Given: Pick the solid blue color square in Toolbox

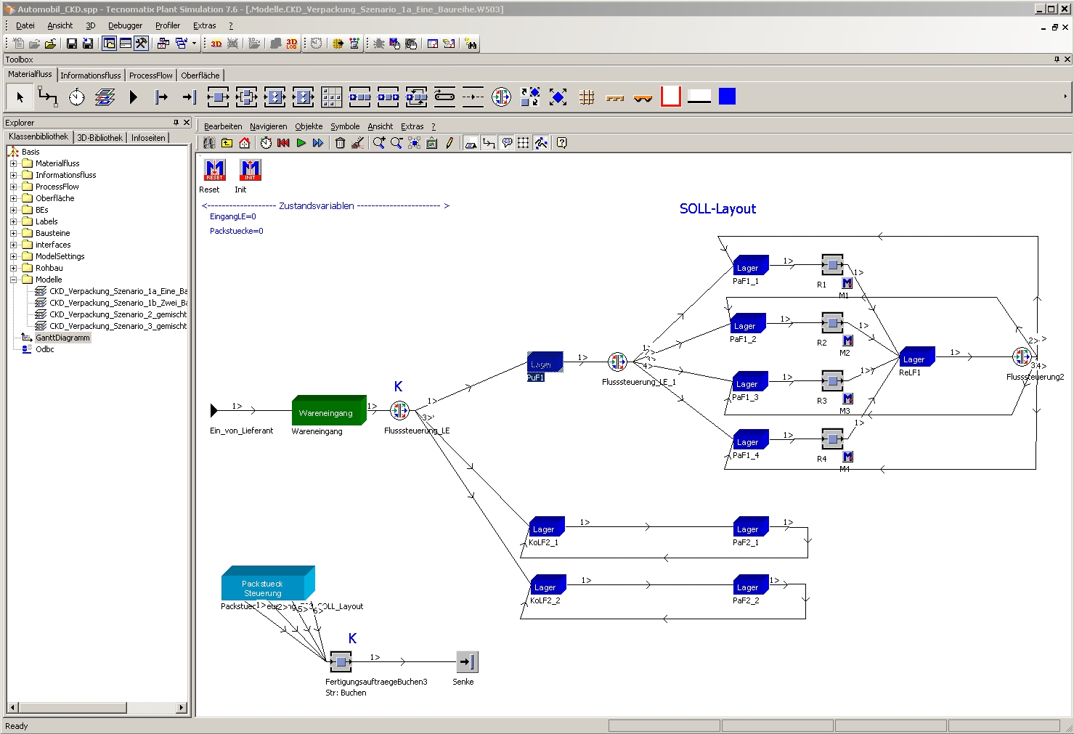Looking at the screenshot, I should [x=727, y=97].
